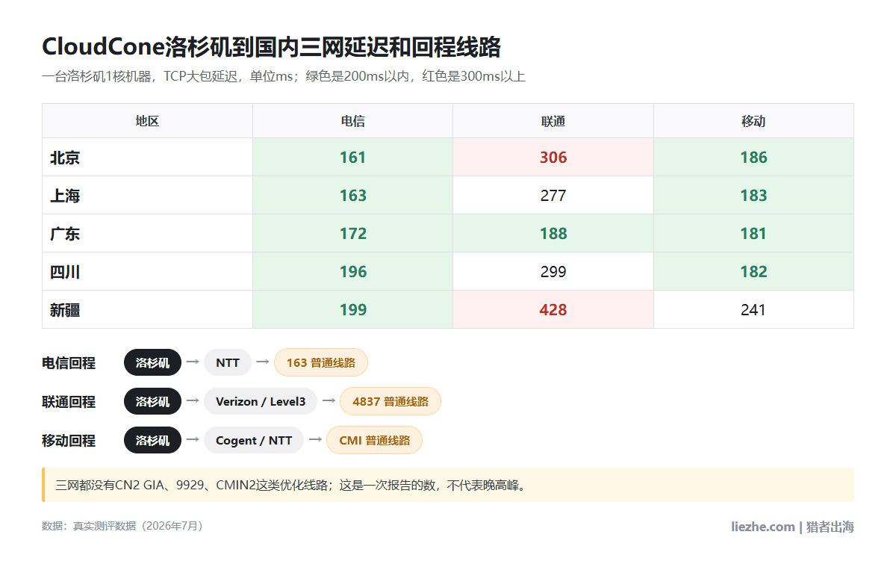896x567 pixels.
Task: Select the "移动" table column header
Action: [753, 121]
